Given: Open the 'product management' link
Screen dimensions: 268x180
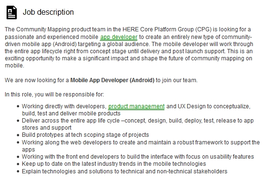Looking at the screenshot, I should (x=136, y=106).
